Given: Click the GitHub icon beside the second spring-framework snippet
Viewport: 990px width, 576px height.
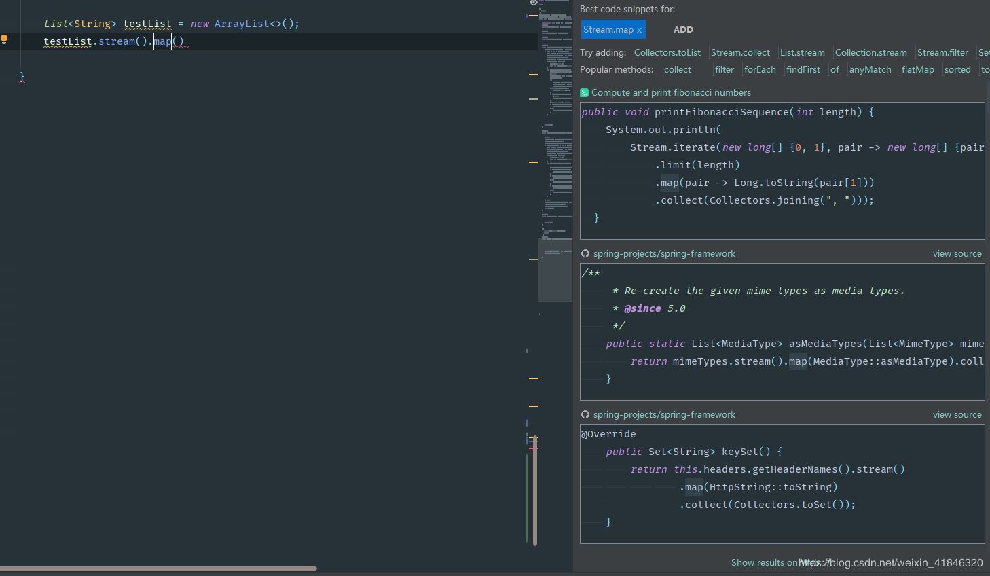Looking at the screenshot, I should (x=585, y=414).
